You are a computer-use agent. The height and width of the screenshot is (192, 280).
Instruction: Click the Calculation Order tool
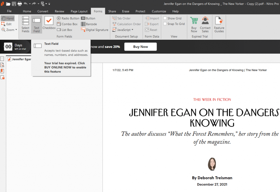pos(127,24)
